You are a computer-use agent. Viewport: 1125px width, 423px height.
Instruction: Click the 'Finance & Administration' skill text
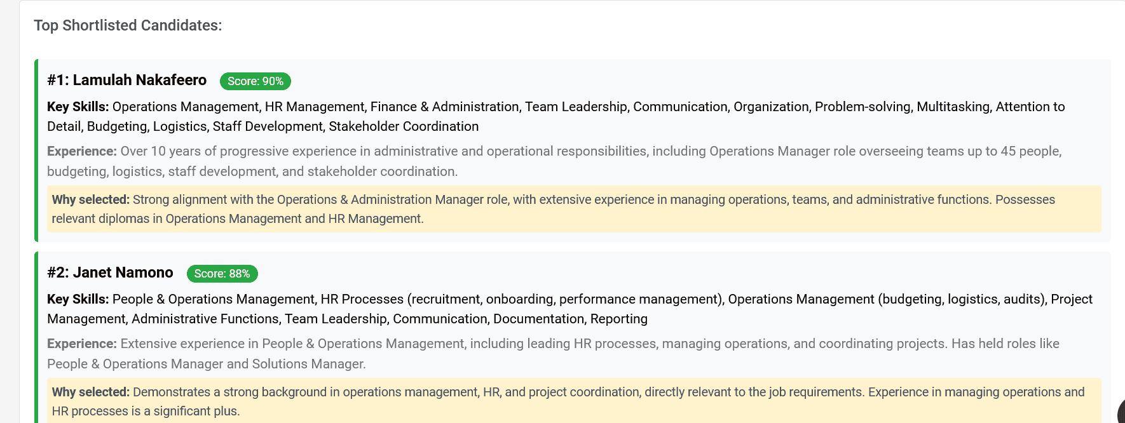click(444, 107)
